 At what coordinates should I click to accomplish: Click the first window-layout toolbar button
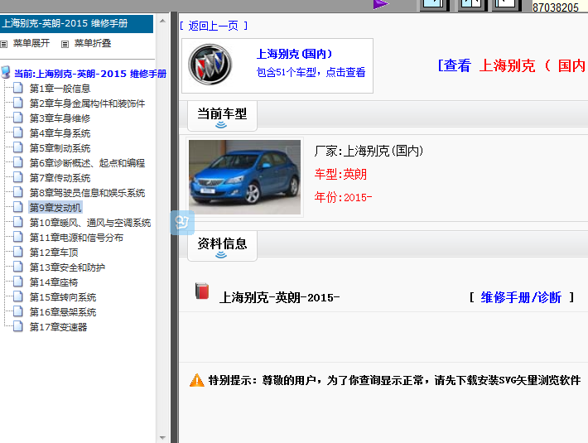(434, 4)
